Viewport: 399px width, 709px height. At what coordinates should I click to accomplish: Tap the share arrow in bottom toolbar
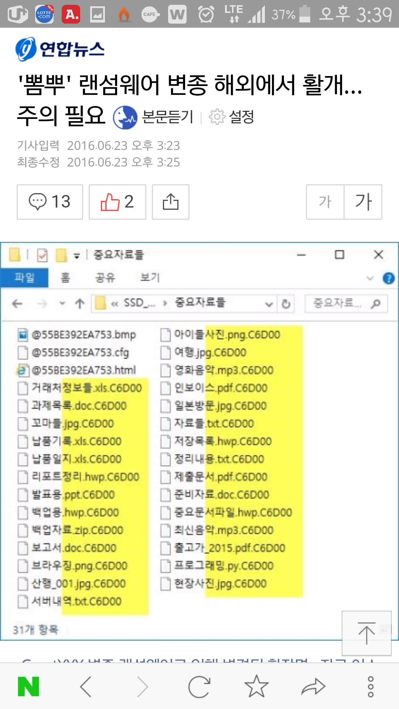(x=313, y=686)
